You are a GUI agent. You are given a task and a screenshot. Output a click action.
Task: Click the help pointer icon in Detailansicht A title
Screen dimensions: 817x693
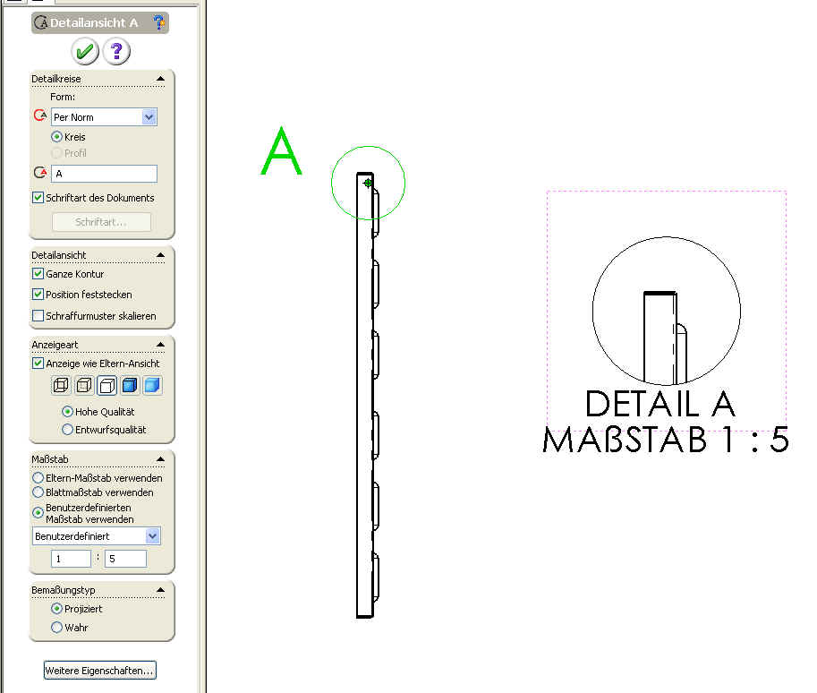click(x=158, y=22)
